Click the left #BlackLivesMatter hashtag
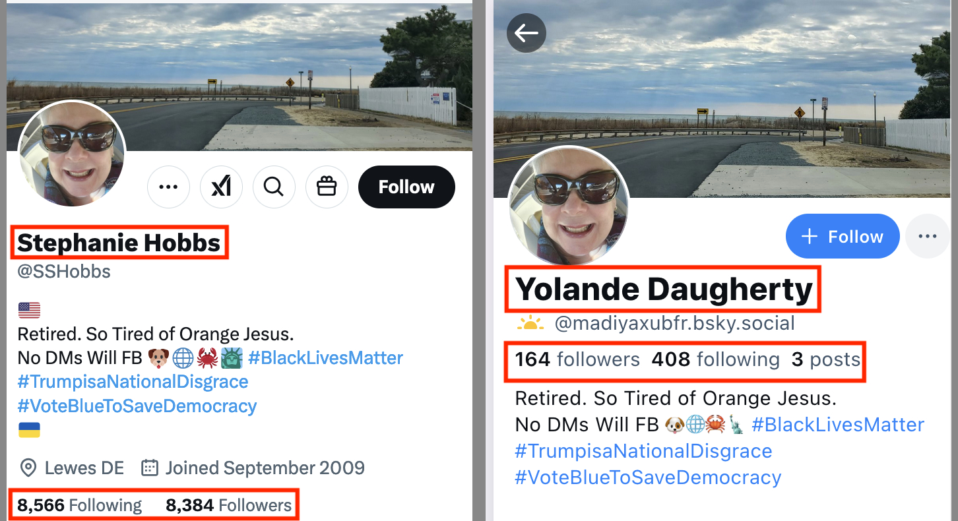The width and height of the screenshot is (958, 521). point(325,358)
